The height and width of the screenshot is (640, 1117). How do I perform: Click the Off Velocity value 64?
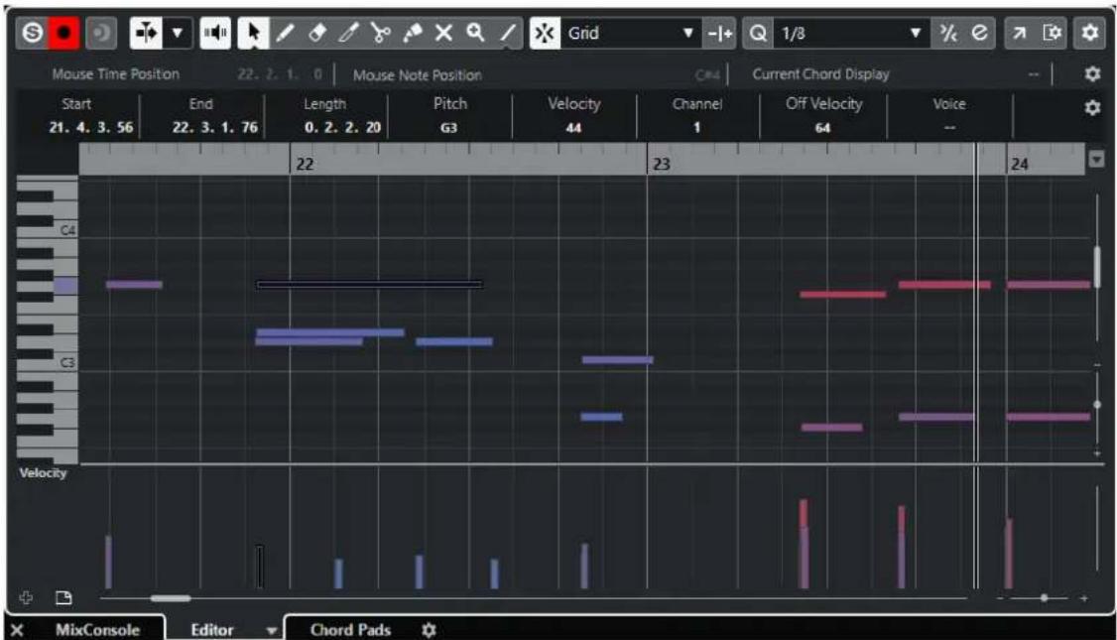[822, 128]
